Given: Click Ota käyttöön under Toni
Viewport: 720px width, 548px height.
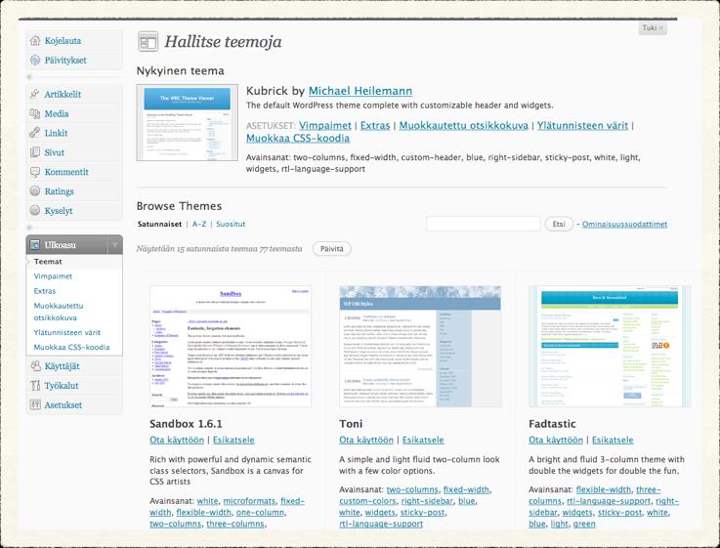Looking at the screenshot, I should pos(366,440).
